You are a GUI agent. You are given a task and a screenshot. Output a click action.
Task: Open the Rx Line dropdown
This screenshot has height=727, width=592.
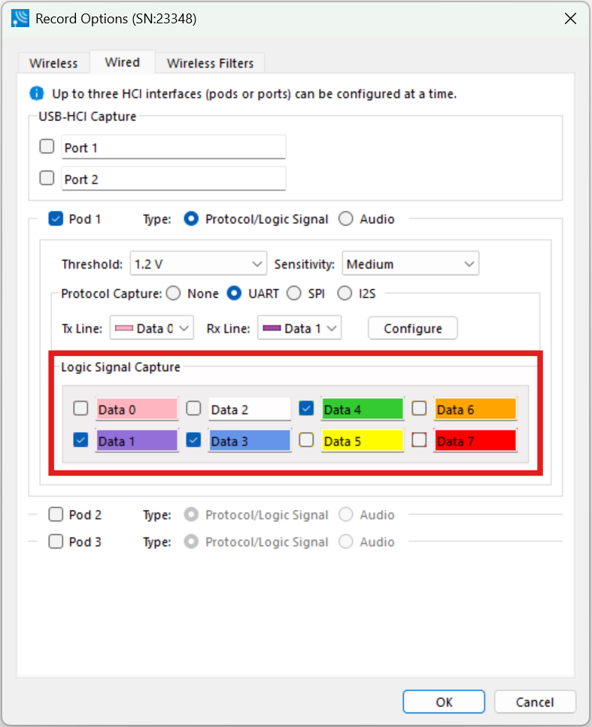click(299, 328)
